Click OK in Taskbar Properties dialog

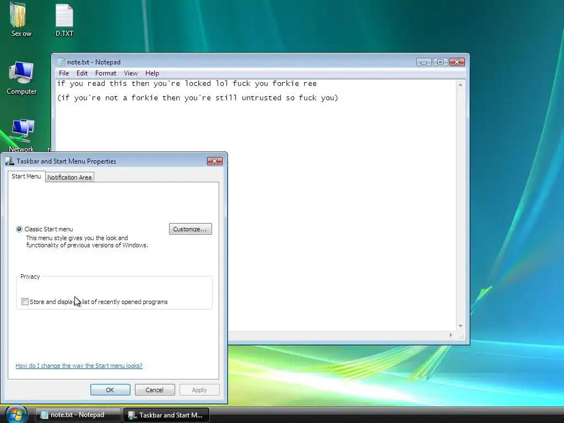click(110, 390)
